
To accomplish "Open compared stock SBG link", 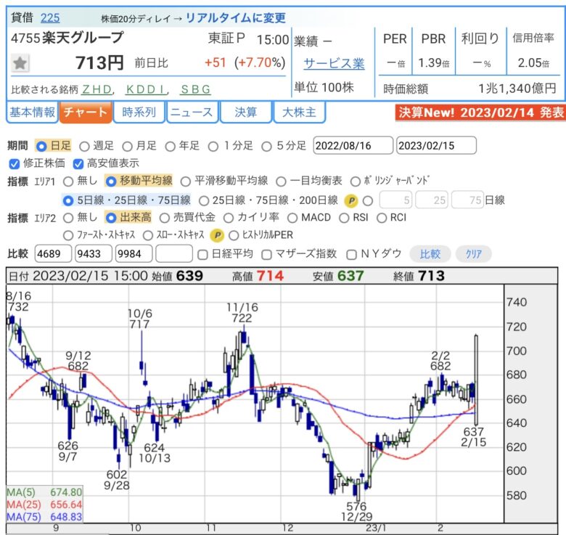I will [x=196, y=89].
